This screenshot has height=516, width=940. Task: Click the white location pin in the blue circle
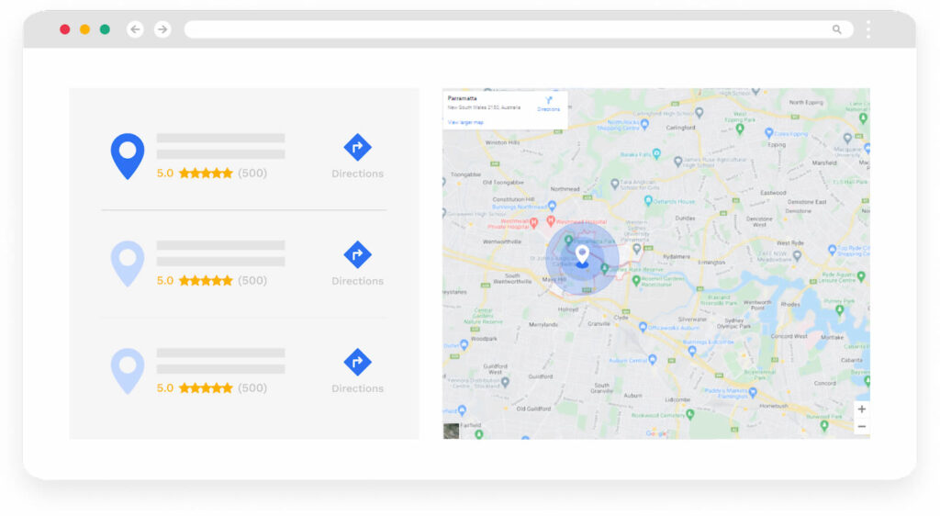[x=582, y=256]
